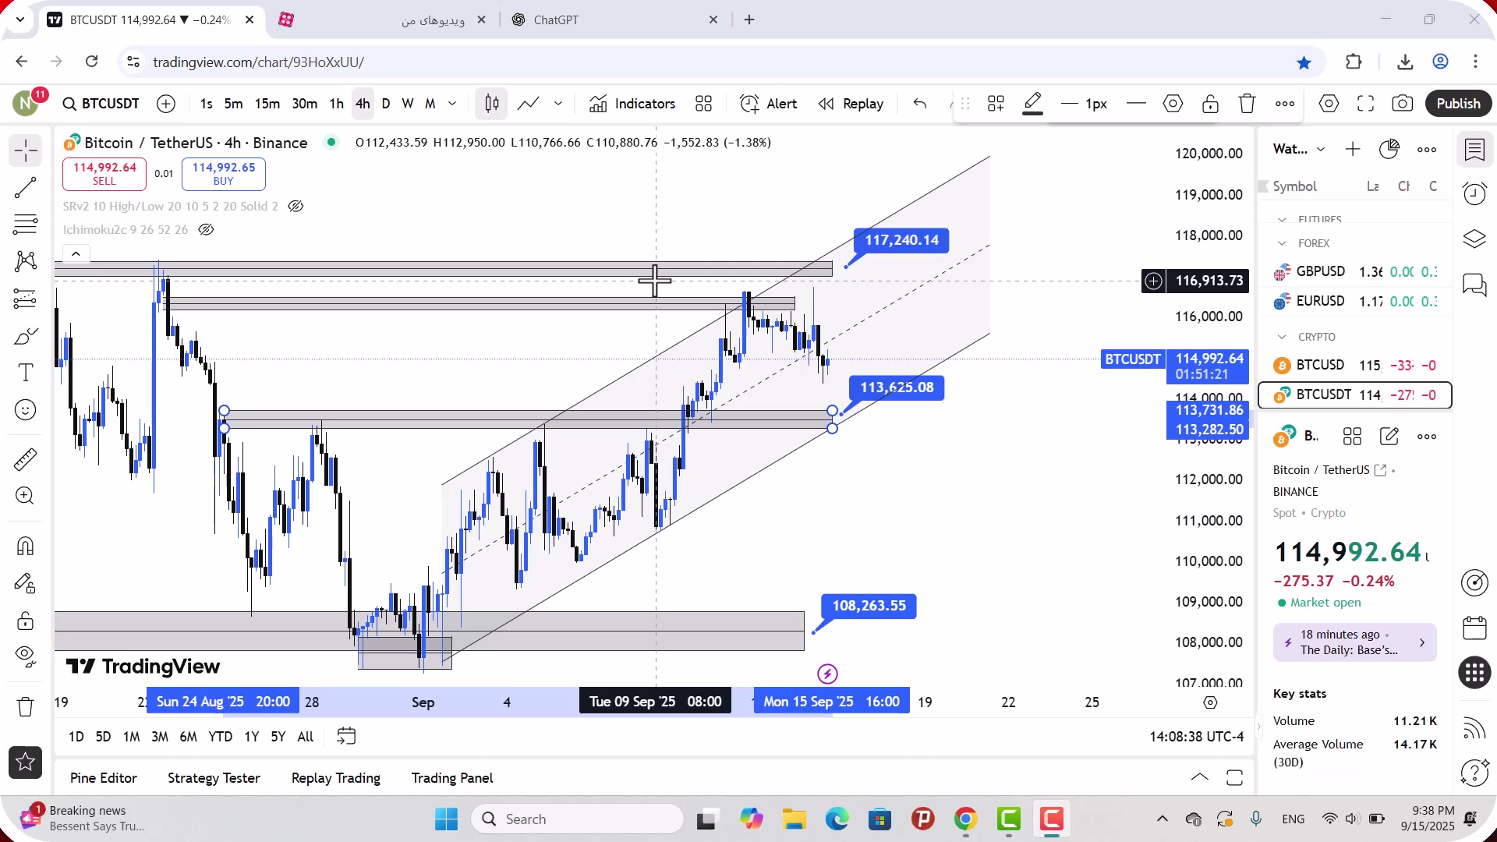Select the trend line drawing tool
This screenshot has width=1497, height=842.
click(x=25, y=188)
